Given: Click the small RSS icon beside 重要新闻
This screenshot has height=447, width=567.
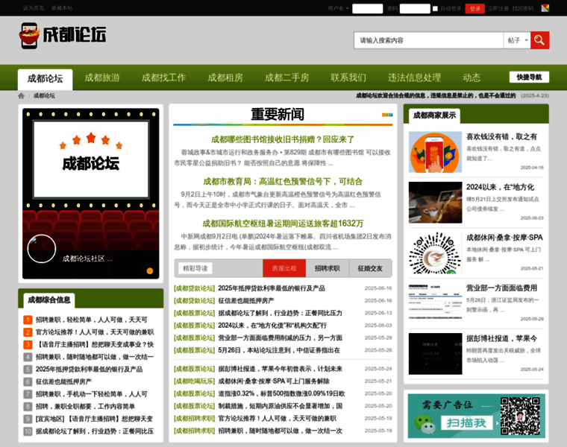Looking at the screenshot, I should point(387,115).
